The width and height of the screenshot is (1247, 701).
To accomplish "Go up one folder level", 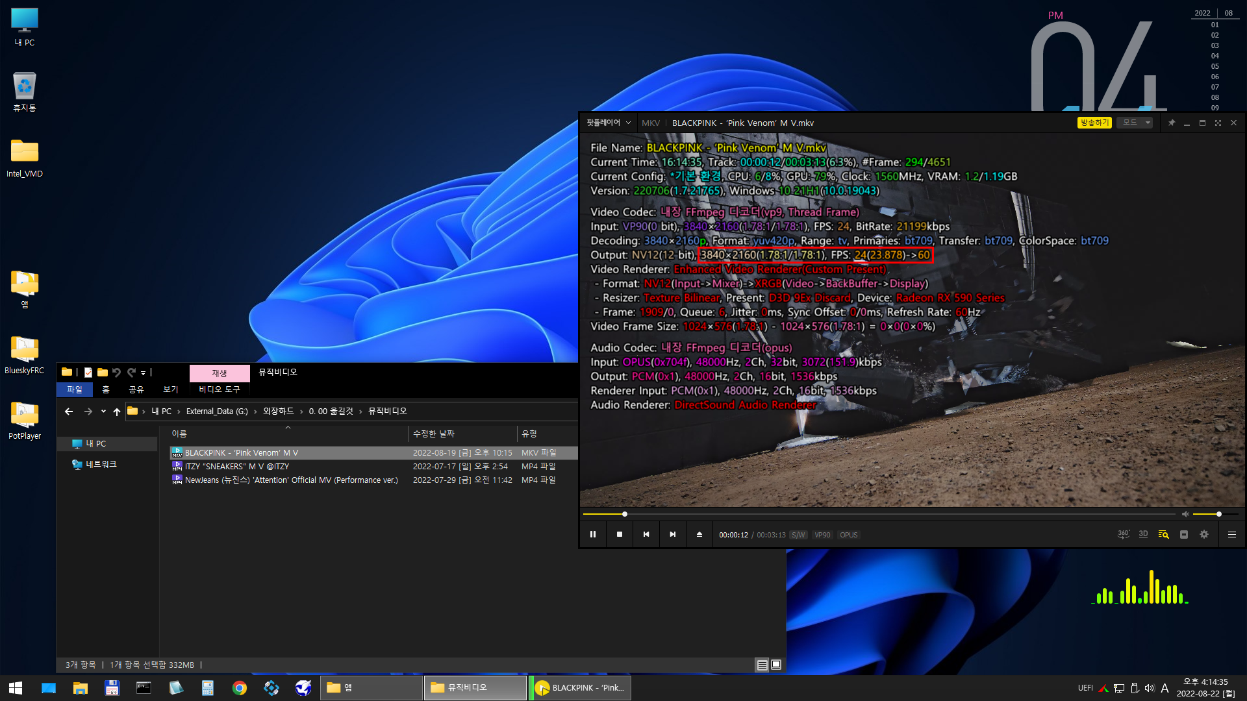I will [x=117, y=412].
